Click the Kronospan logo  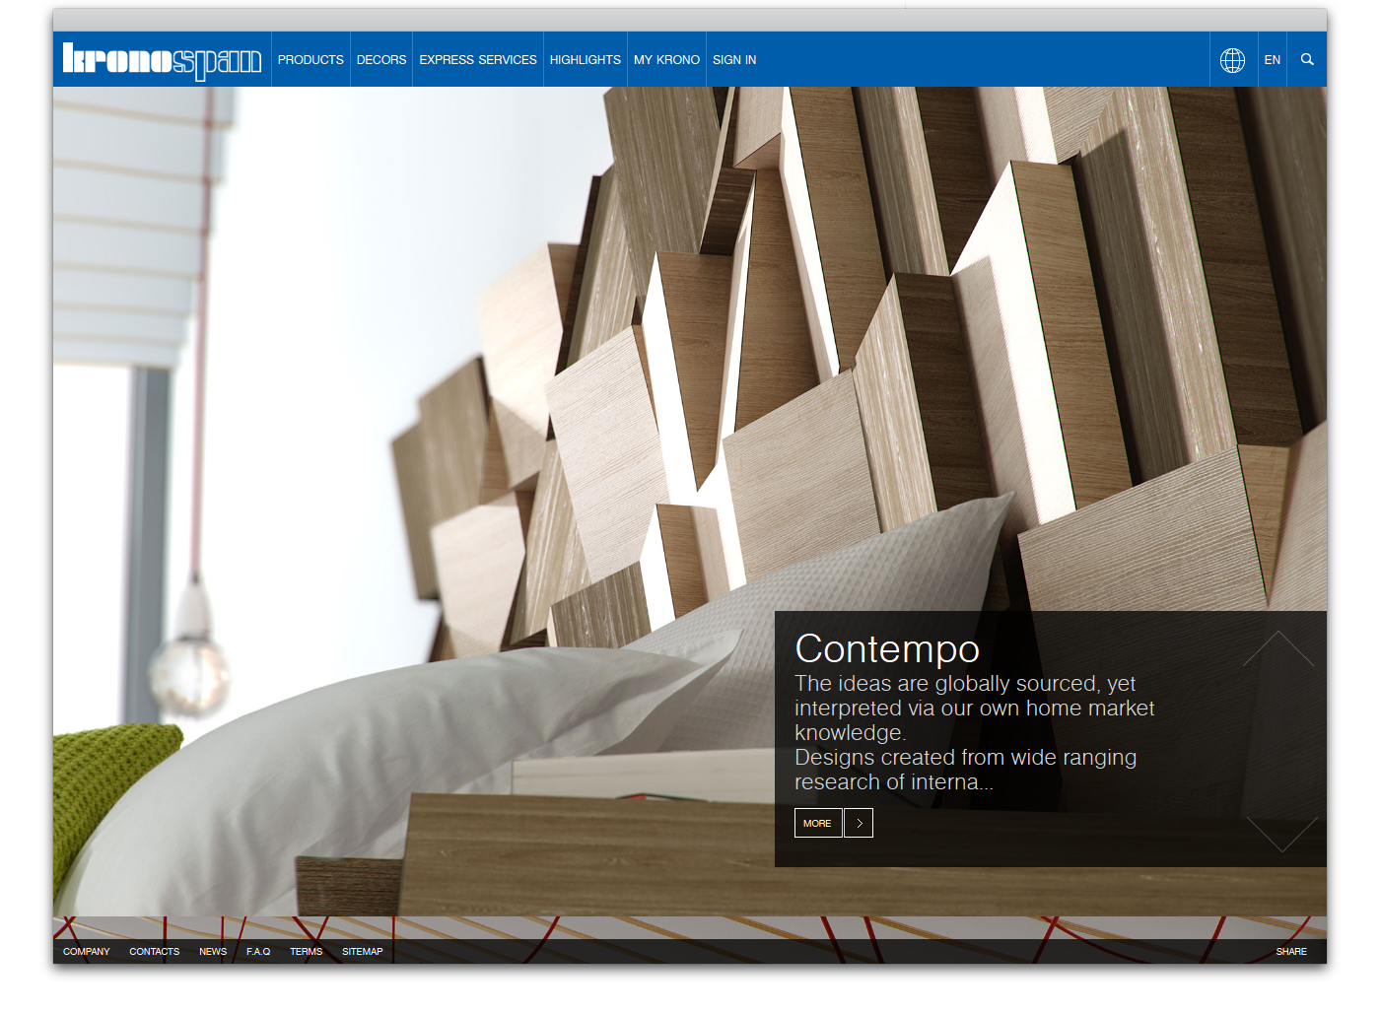coord(163,60)
